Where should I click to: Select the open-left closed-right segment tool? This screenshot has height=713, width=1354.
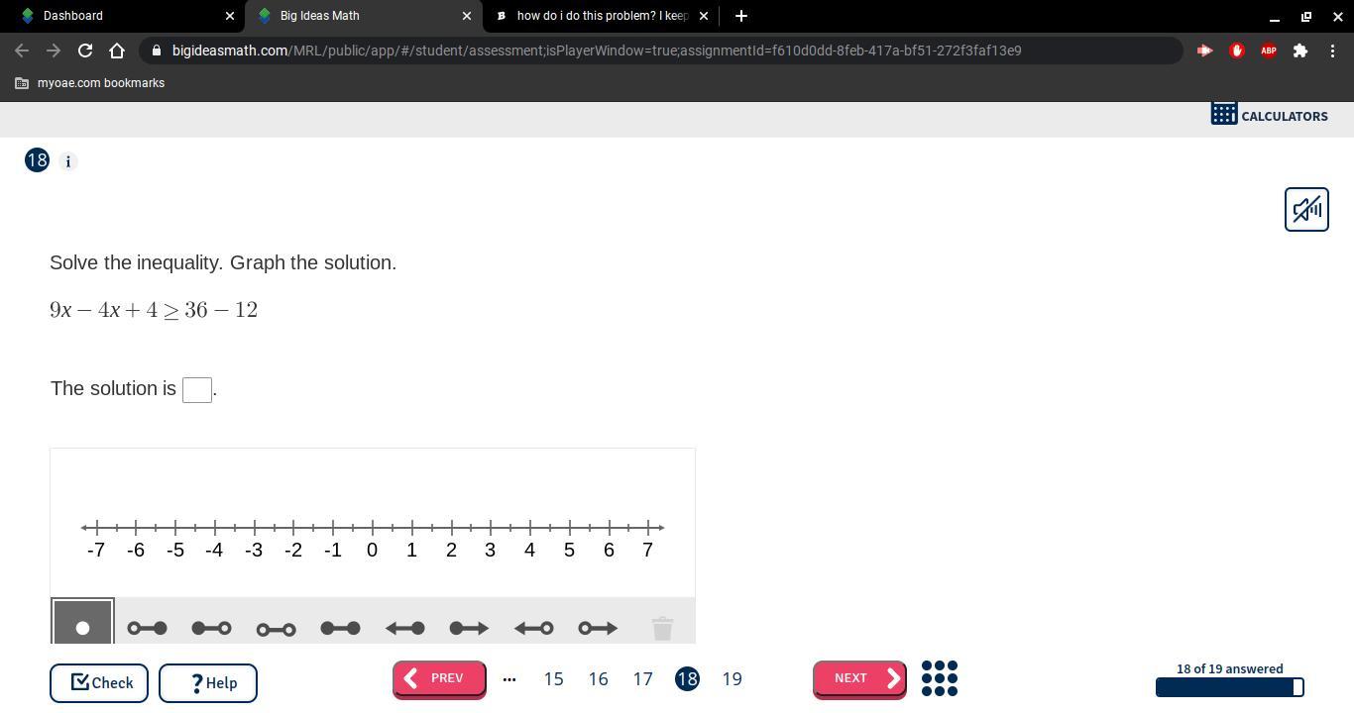[x=147, y=628]
